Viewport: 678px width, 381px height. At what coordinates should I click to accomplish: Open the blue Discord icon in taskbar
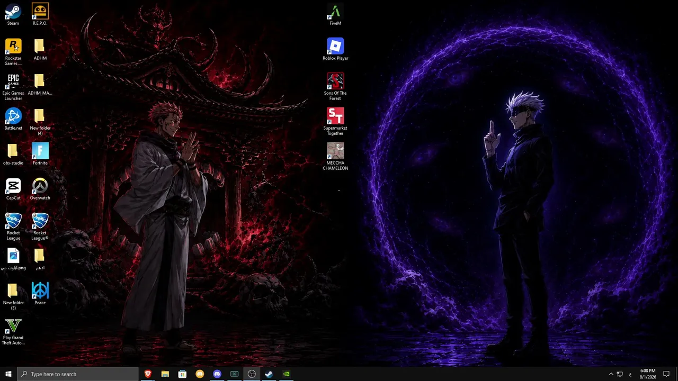(x=217, y=374)
